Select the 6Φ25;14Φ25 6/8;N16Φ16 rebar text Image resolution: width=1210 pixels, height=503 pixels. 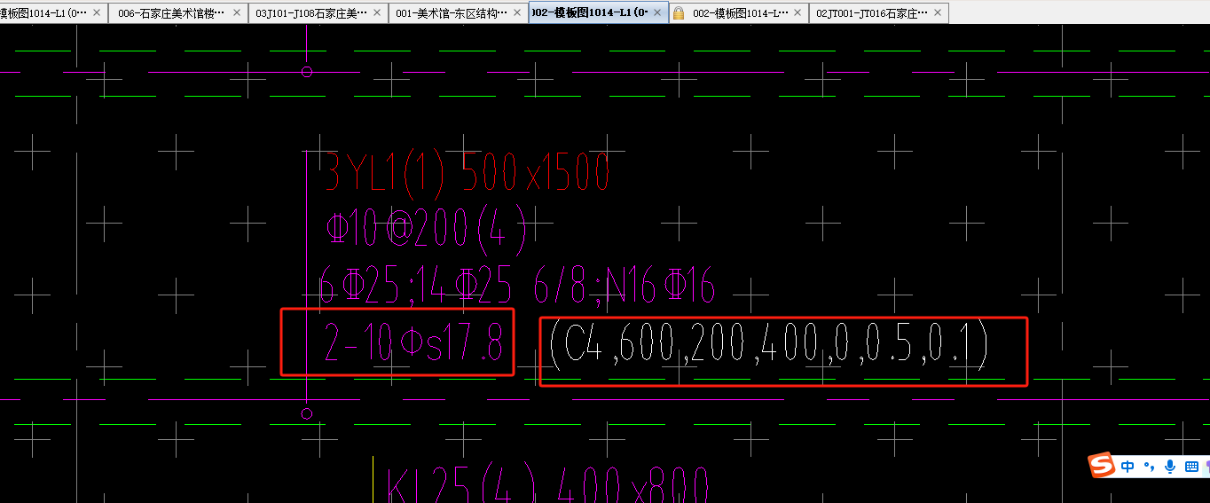tap(517, 286)
